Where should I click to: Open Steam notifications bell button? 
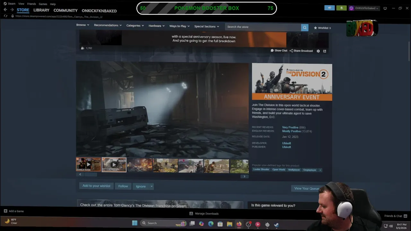click(x=341, y=8)
